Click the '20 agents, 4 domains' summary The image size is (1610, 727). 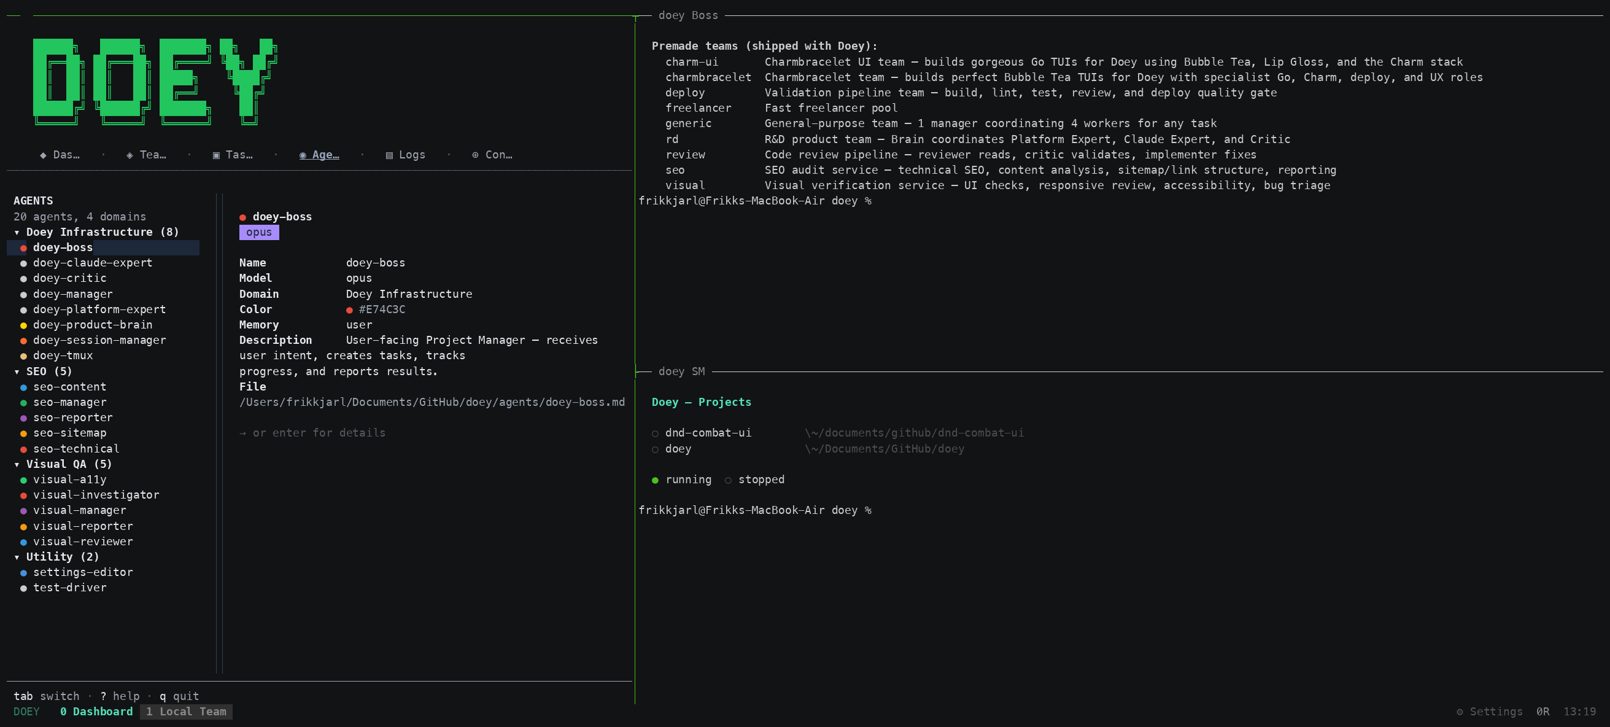pos(79,216)
